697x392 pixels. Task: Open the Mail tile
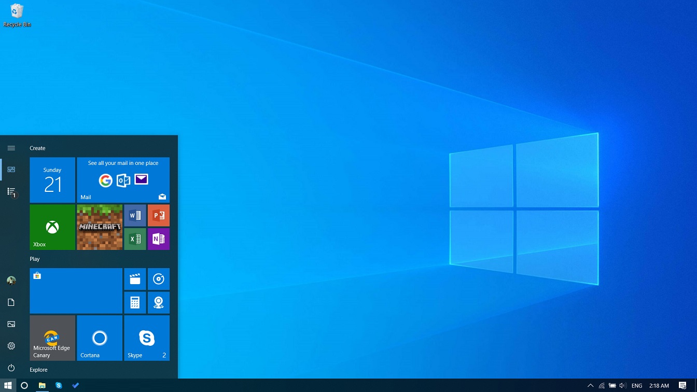[123, 180]
